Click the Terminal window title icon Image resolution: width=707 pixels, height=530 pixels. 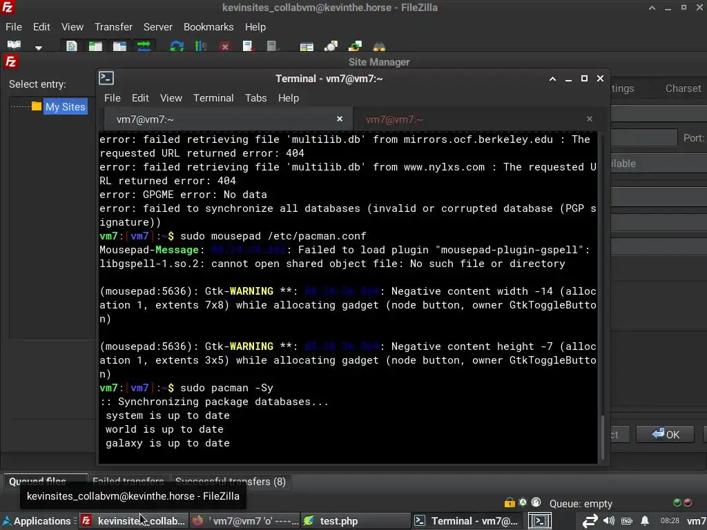coord(106,79)
